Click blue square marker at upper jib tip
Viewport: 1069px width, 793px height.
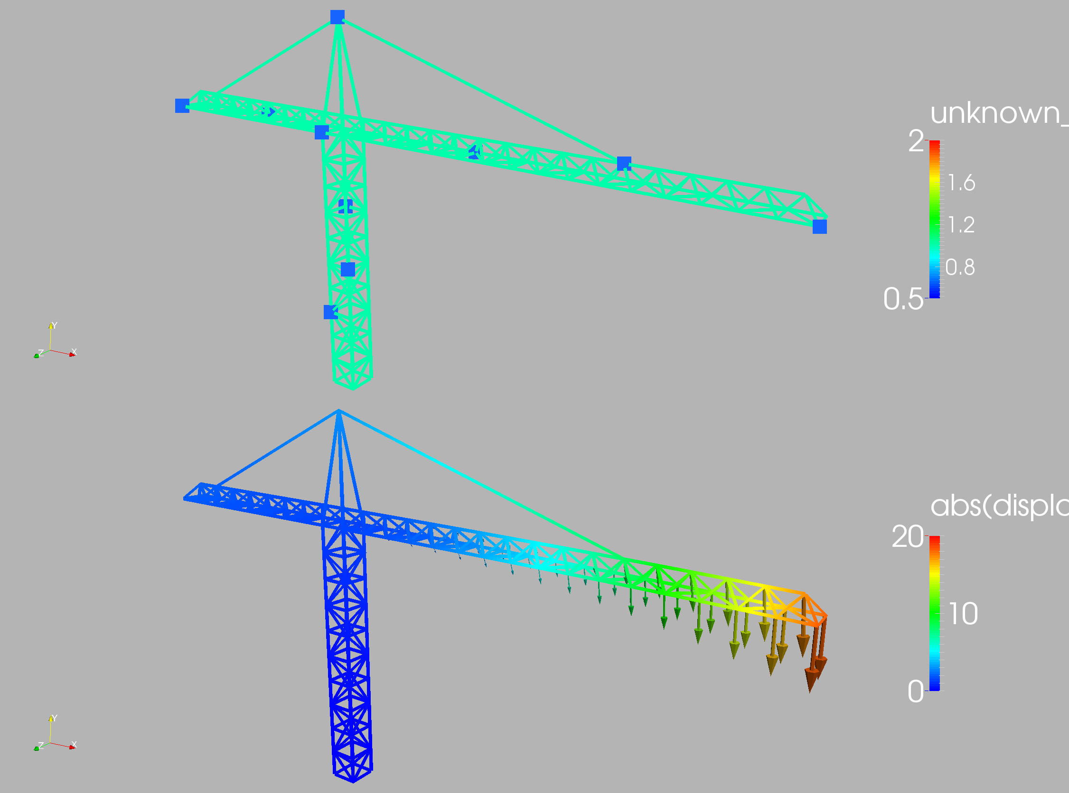coord(820,227)
